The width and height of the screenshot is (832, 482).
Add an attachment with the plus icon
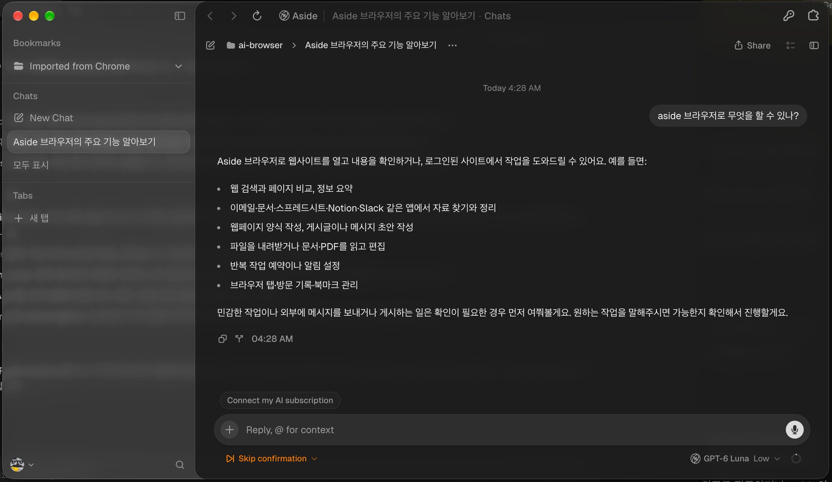229,430
